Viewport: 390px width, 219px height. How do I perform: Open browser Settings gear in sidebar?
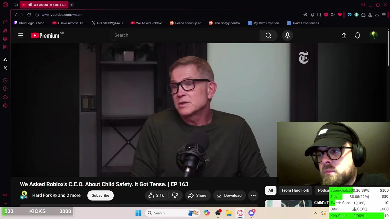[5, 106]
